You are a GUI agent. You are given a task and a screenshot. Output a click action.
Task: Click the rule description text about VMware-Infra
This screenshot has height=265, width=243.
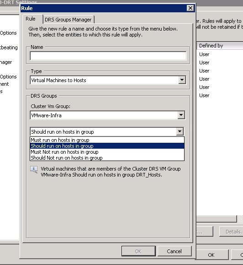[x=111, y=171]
